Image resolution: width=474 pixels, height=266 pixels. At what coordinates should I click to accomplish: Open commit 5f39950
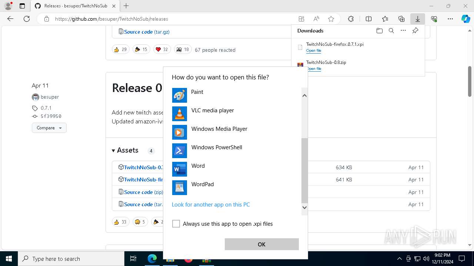51,116
